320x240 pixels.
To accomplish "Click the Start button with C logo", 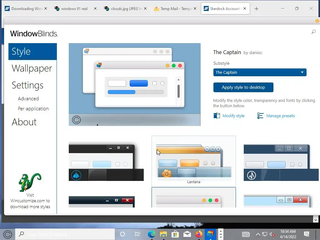I will pyautogui.click(x=8, y=234).
